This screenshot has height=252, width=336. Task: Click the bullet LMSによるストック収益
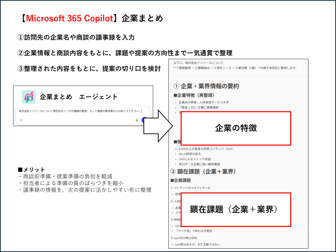(x=195, y=159)
